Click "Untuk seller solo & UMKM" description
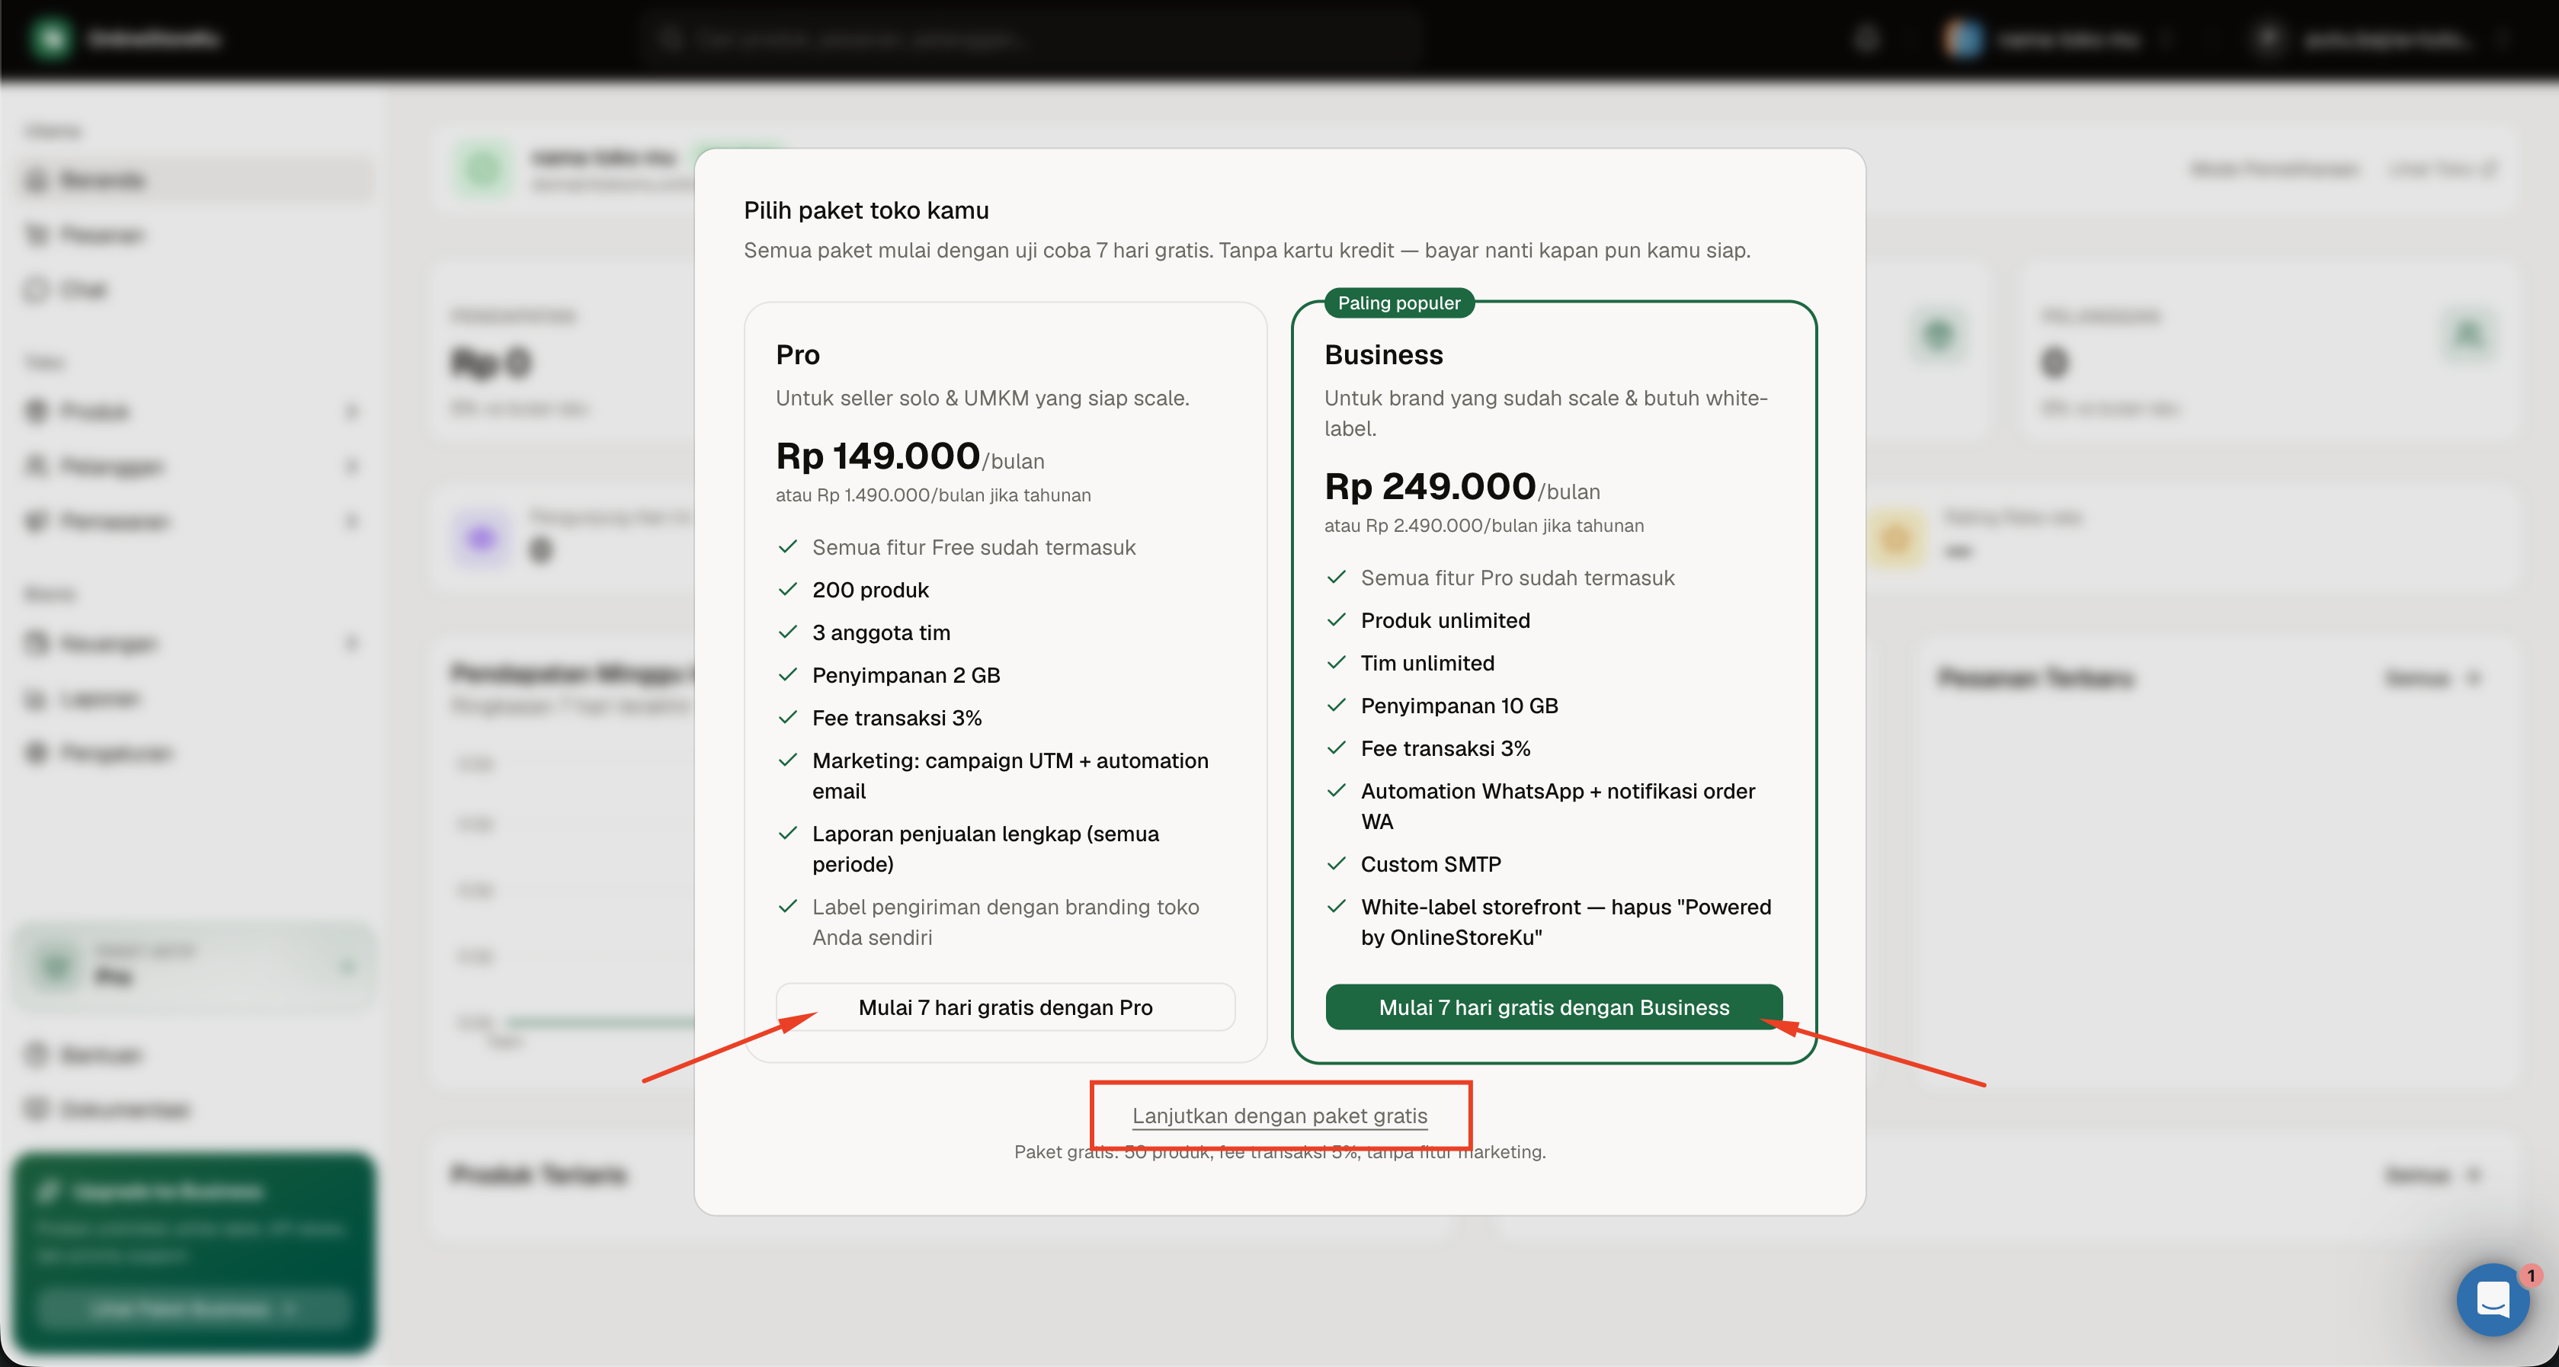Image resolution: width=2559 pixels, height=1367 pixels. [x=982, y=399]
